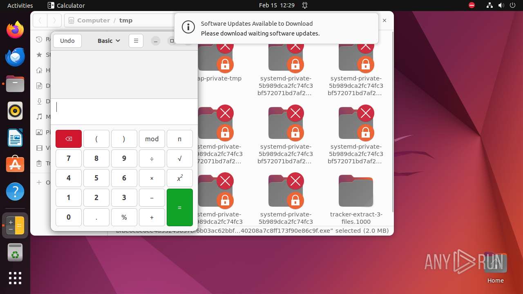Insert pi with the π key

(180, 139)
